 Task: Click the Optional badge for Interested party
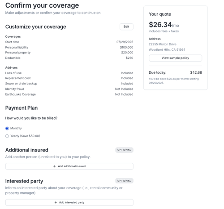(124, 181)
